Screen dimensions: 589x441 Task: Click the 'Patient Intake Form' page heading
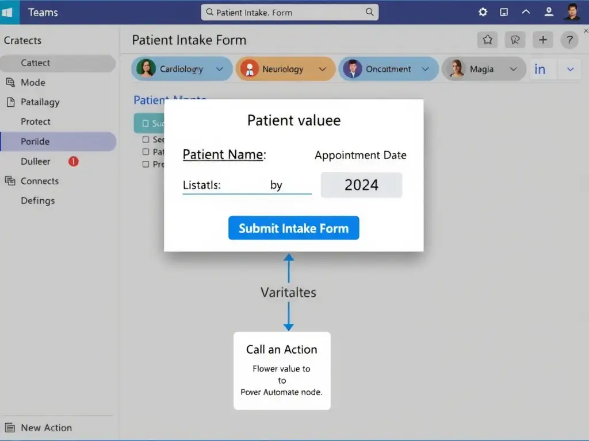[189, 40]
